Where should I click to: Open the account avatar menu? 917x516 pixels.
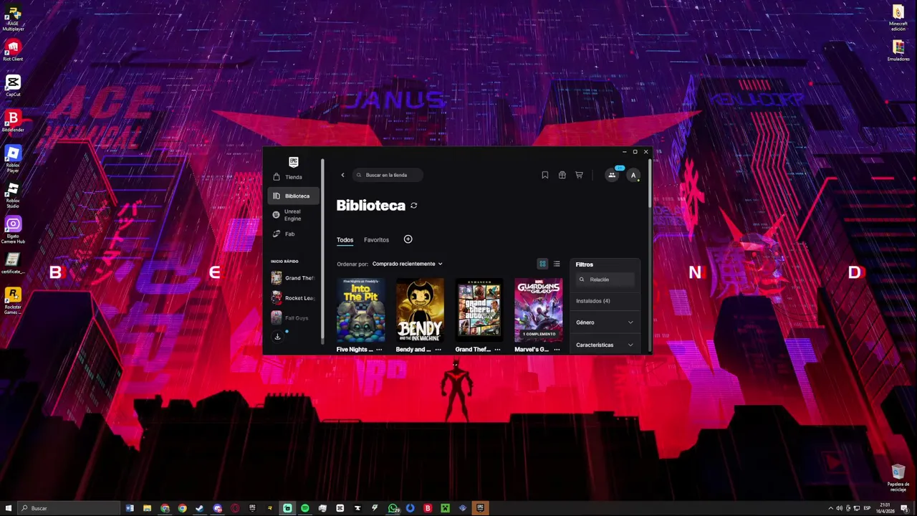coord(633,175)
